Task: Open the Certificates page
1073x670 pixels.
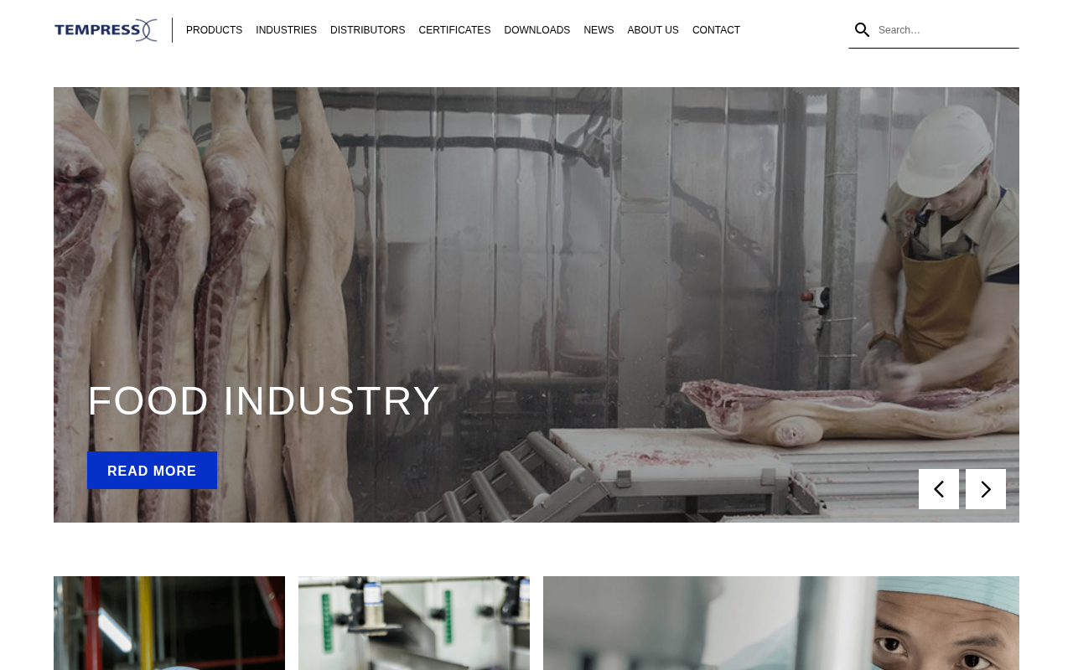Action: (454, 30)
